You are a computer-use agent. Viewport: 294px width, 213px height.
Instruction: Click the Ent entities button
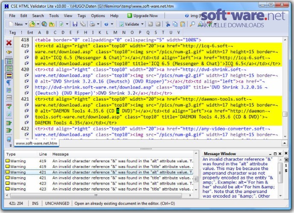pyautogui.click(x=30, y=32)
